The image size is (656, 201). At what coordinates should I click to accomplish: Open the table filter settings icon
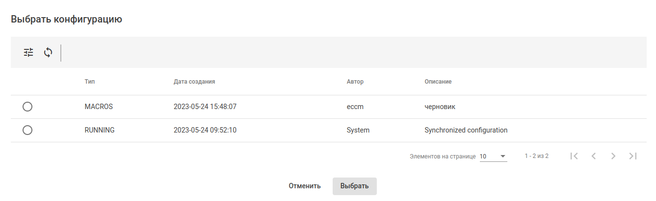coord(29,52)
